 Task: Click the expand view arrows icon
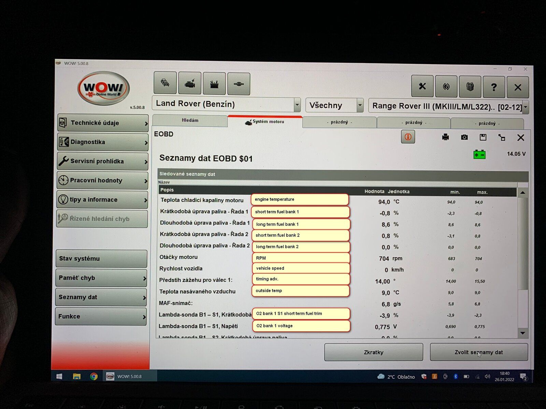coord(502,137)
